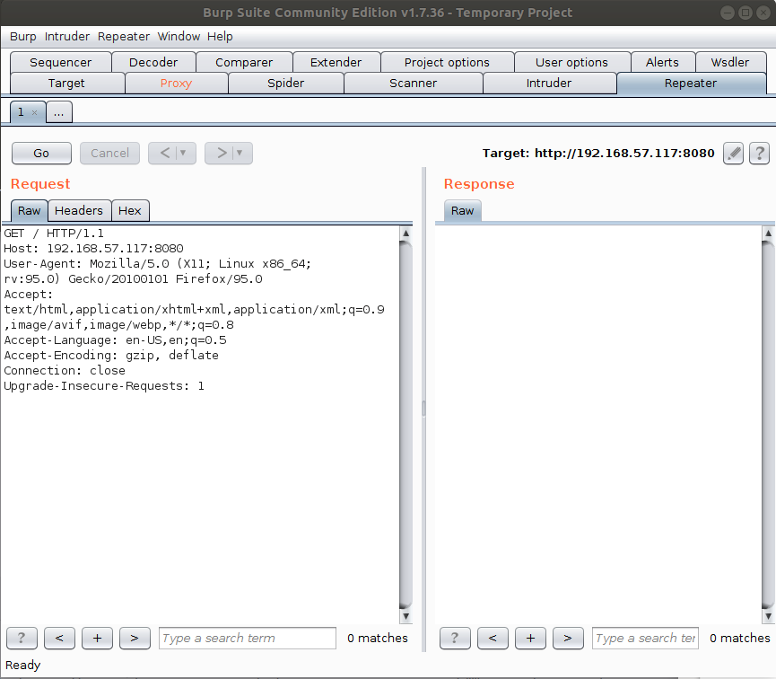Go to previous response search match

pyautogui.click(x=493, y=638)
